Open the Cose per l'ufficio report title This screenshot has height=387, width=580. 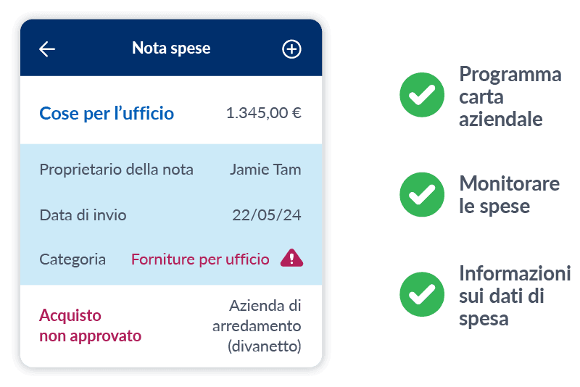tap(107, 113)
